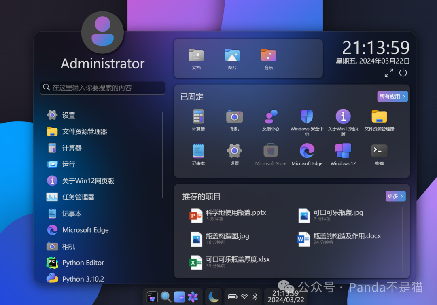Screen dimensions: 437x305
Task: Show 所有应用 list
Action: click(392, 96)
